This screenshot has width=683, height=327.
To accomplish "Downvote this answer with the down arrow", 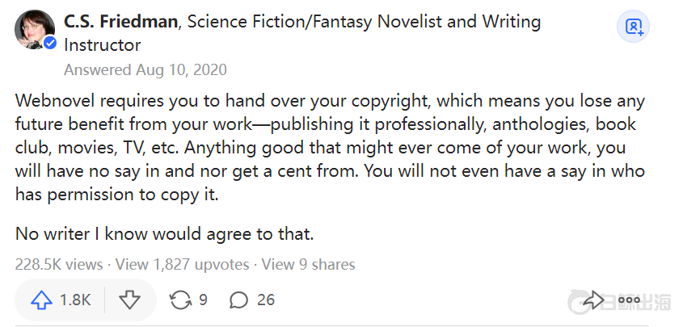I will 129,300.
